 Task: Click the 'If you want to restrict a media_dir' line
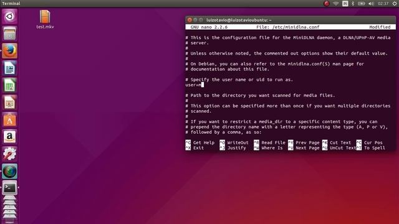pyautogui.click(x=281, y=122)
